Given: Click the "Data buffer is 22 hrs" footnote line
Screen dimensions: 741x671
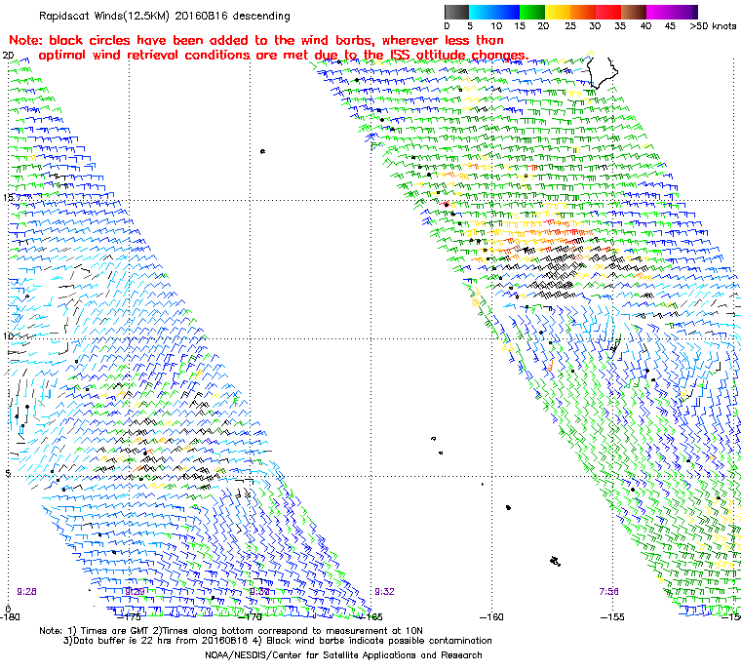Looking at the screenshot, I should tap(278, 641).
